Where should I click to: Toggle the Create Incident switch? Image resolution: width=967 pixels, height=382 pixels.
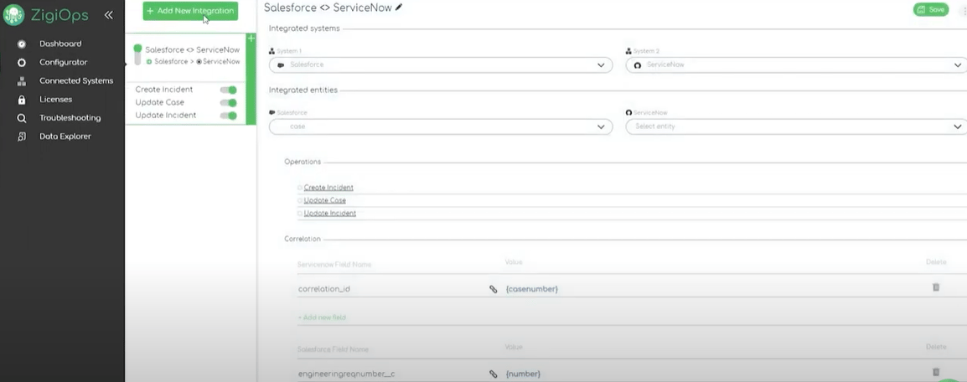(228, 90)
